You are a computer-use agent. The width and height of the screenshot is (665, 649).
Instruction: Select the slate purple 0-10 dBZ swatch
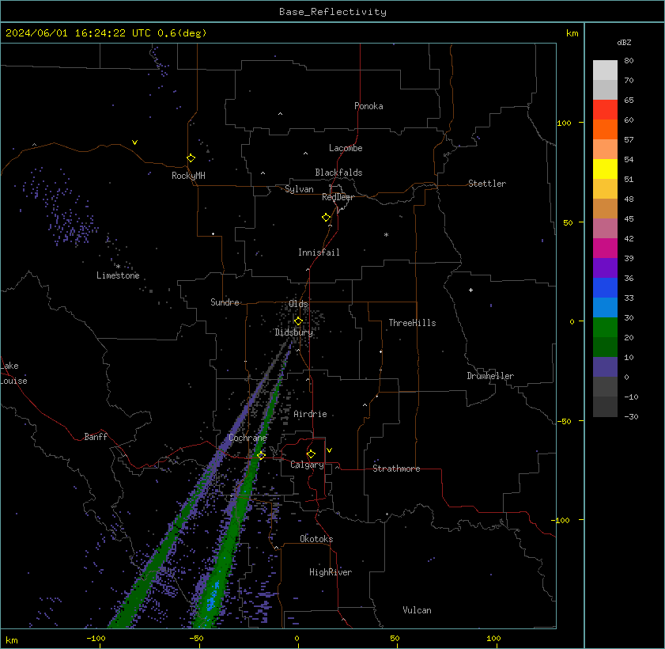pos(605,367)
